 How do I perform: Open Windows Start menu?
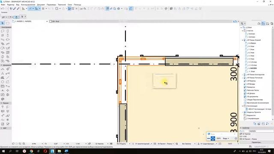(3, 151)
